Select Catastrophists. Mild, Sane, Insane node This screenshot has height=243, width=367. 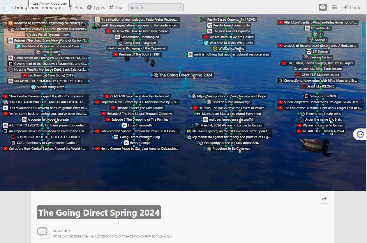pos(318,69)
